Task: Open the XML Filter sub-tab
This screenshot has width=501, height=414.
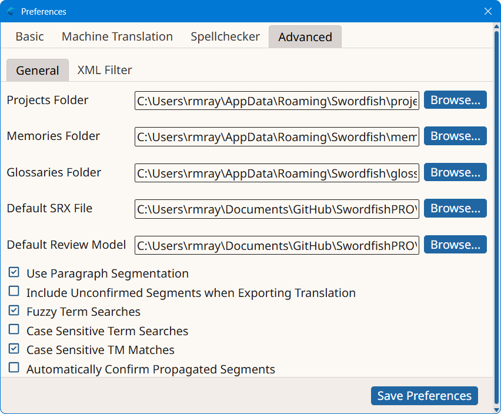Action: (105, 71)
